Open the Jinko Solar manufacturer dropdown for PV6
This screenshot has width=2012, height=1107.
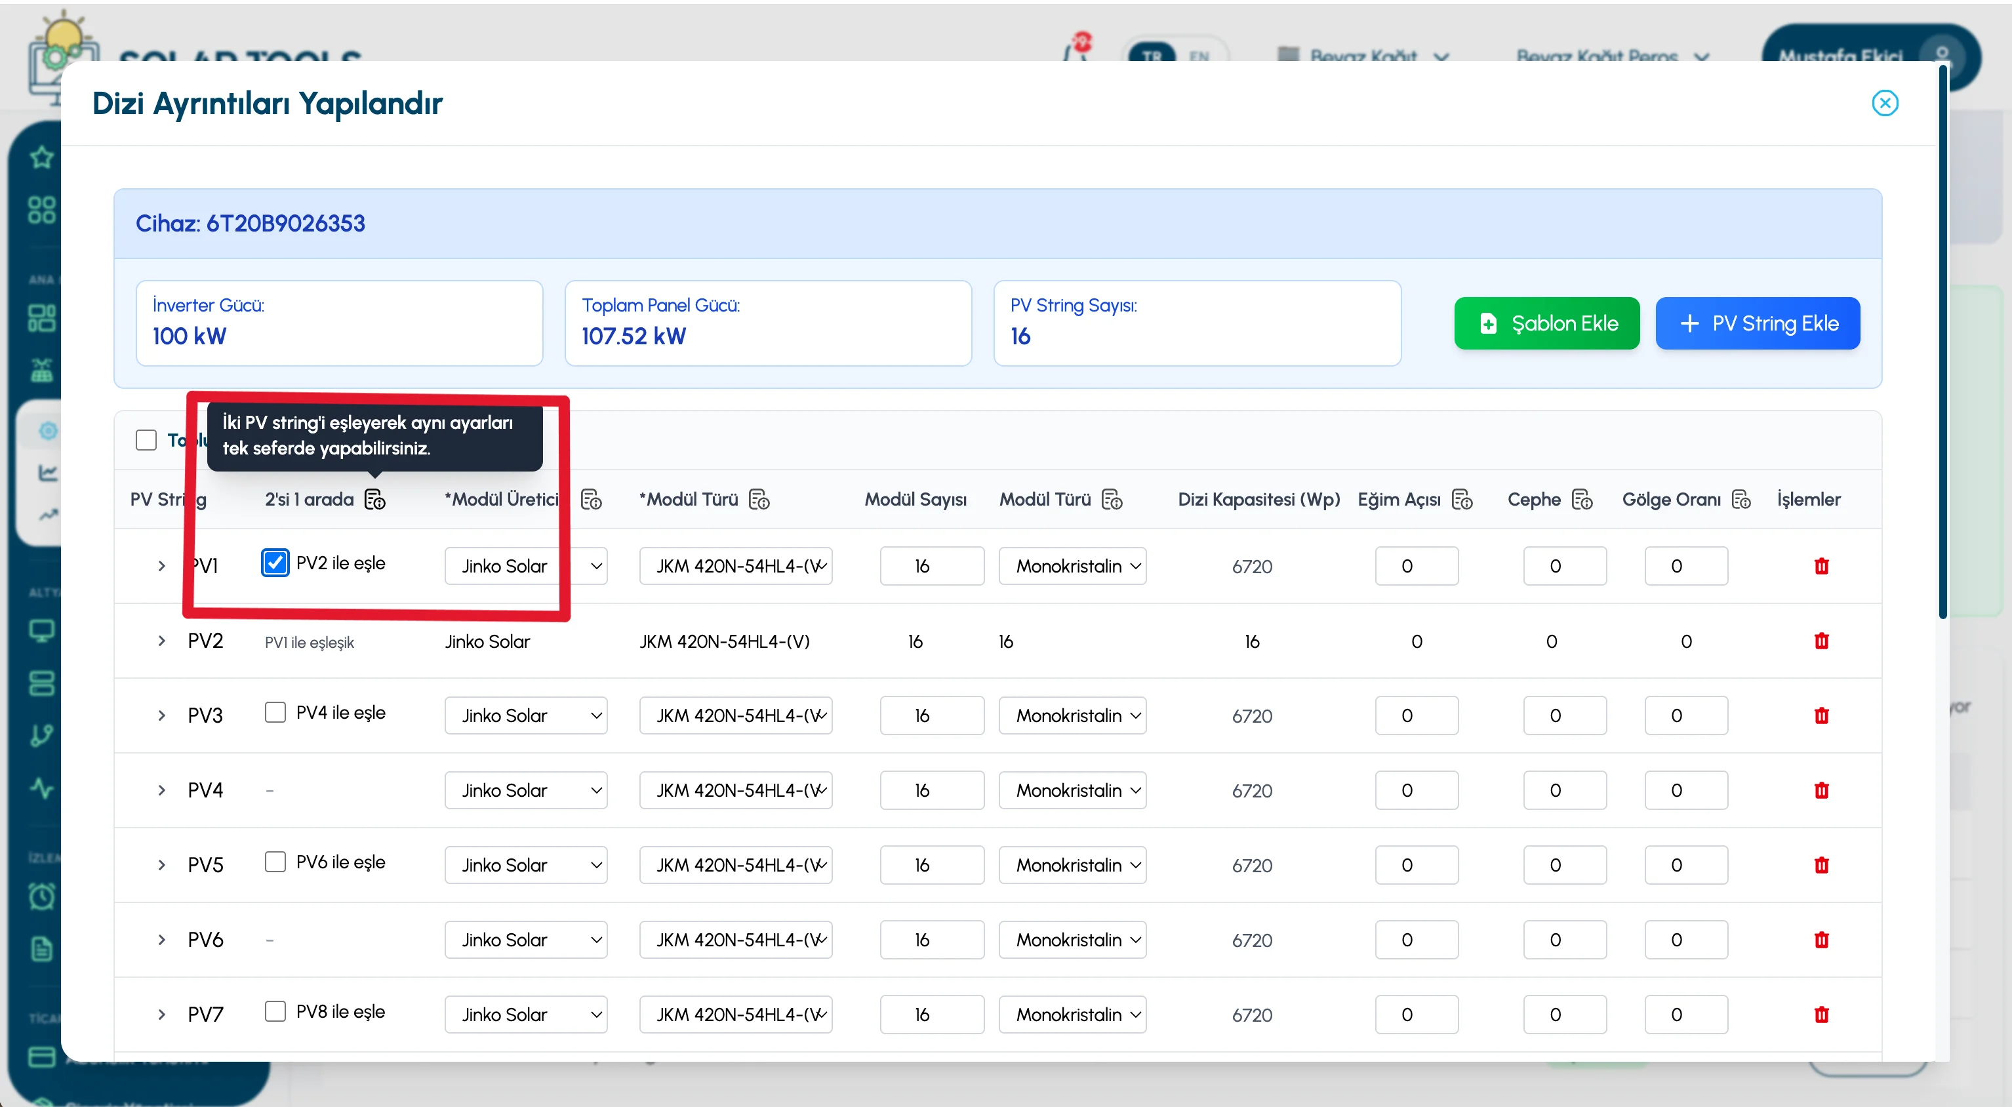(526, 940)
